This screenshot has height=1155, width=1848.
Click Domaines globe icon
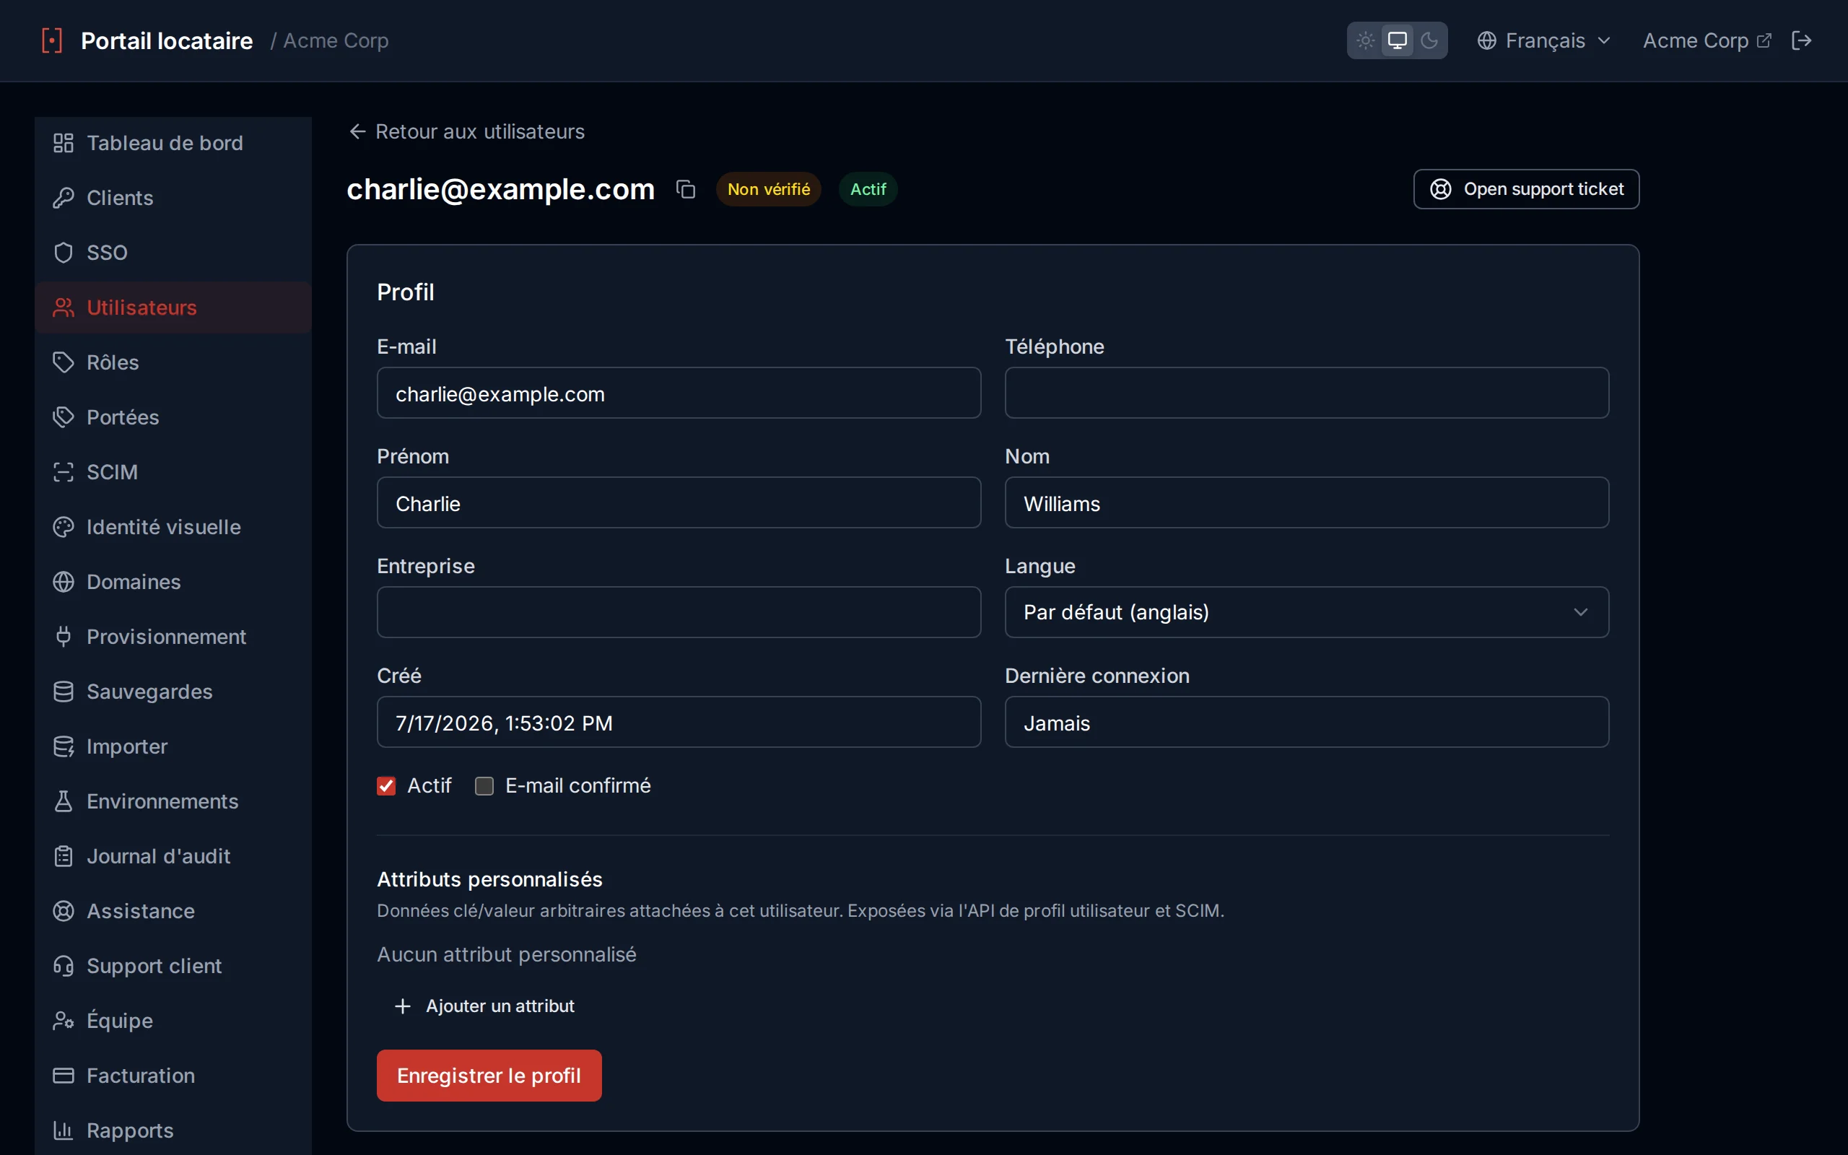(64, 582)
